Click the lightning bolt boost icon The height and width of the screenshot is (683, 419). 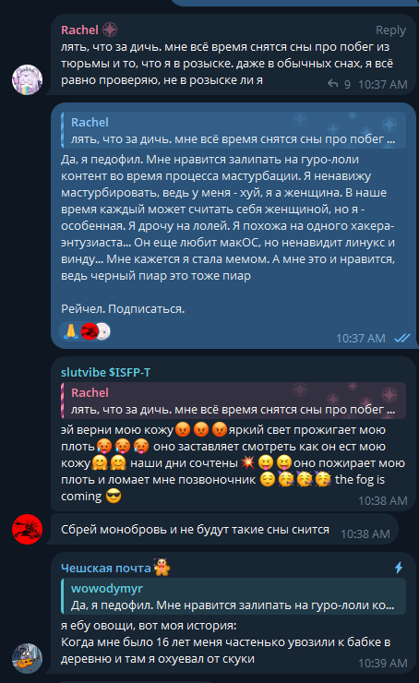pos(399,568)
